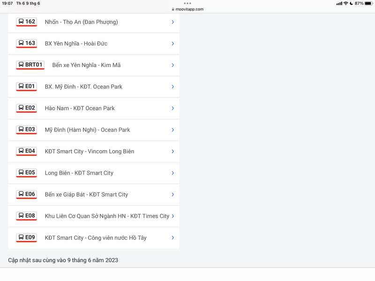Expand chevron for KĐT Smart City - Vincom Long Biên

pos(172,151)
